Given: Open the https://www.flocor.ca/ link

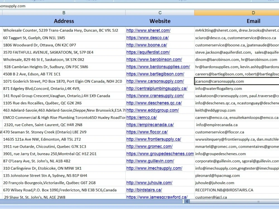Looking at the screenshot, I should (x=147, y=132).
